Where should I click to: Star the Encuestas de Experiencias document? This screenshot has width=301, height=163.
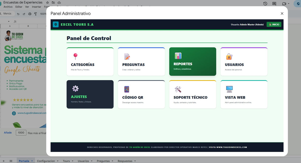(x=47, y=3)
